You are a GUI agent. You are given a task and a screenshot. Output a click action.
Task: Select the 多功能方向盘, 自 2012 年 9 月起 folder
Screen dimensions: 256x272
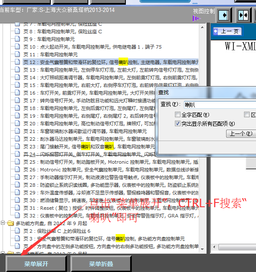[51, 223]
